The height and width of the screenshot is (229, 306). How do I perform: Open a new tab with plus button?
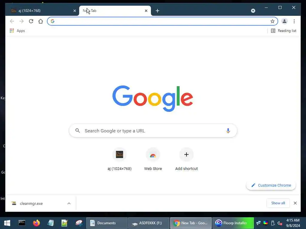pyautogui.click(x=157, y=11)
